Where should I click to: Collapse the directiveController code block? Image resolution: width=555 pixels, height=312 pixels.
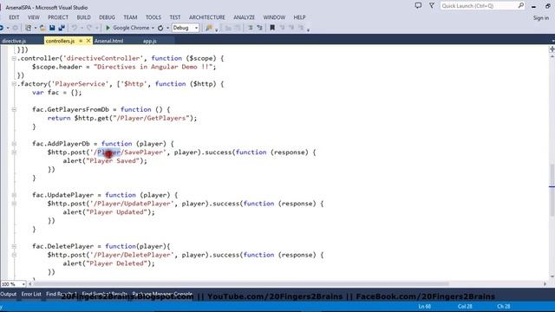(14, 58)
